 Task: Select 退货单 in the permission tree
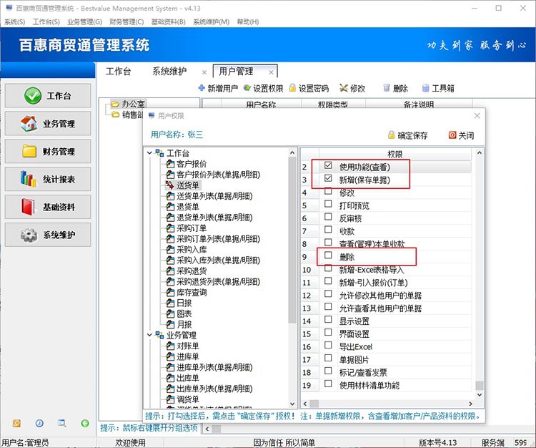click(x=188, y=207)
